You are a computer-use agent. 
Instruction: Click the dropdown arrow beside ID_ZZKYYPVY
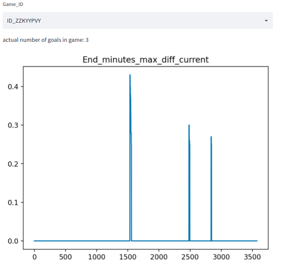[x=266, y=20]
